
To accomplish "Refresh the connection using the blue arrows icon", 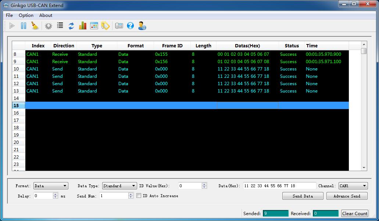I will coord(71,25).
